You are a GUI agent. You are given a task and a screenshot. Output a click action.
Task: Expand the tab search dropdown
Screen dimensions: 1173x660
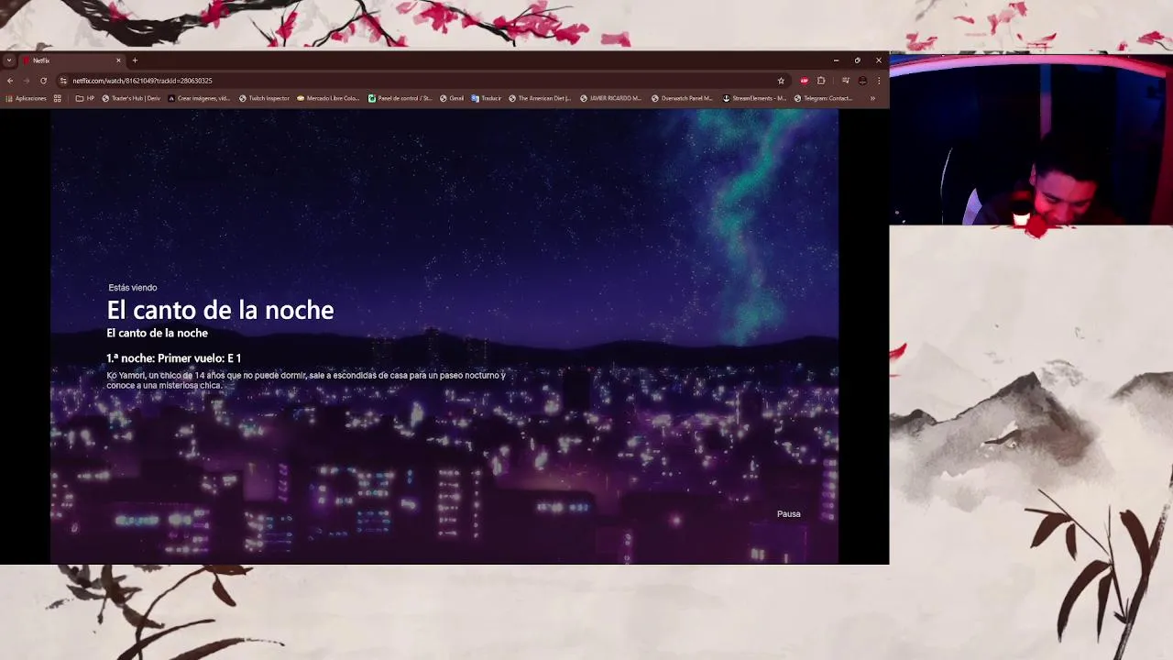coord(9,60)
